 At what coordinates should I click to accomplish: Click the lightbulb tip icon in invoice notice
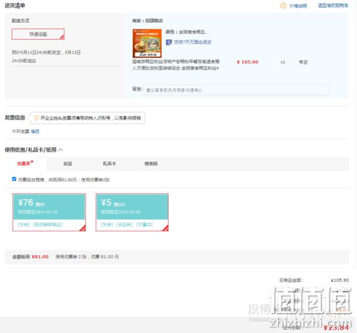pyautogui.click(x=36, y=118)
